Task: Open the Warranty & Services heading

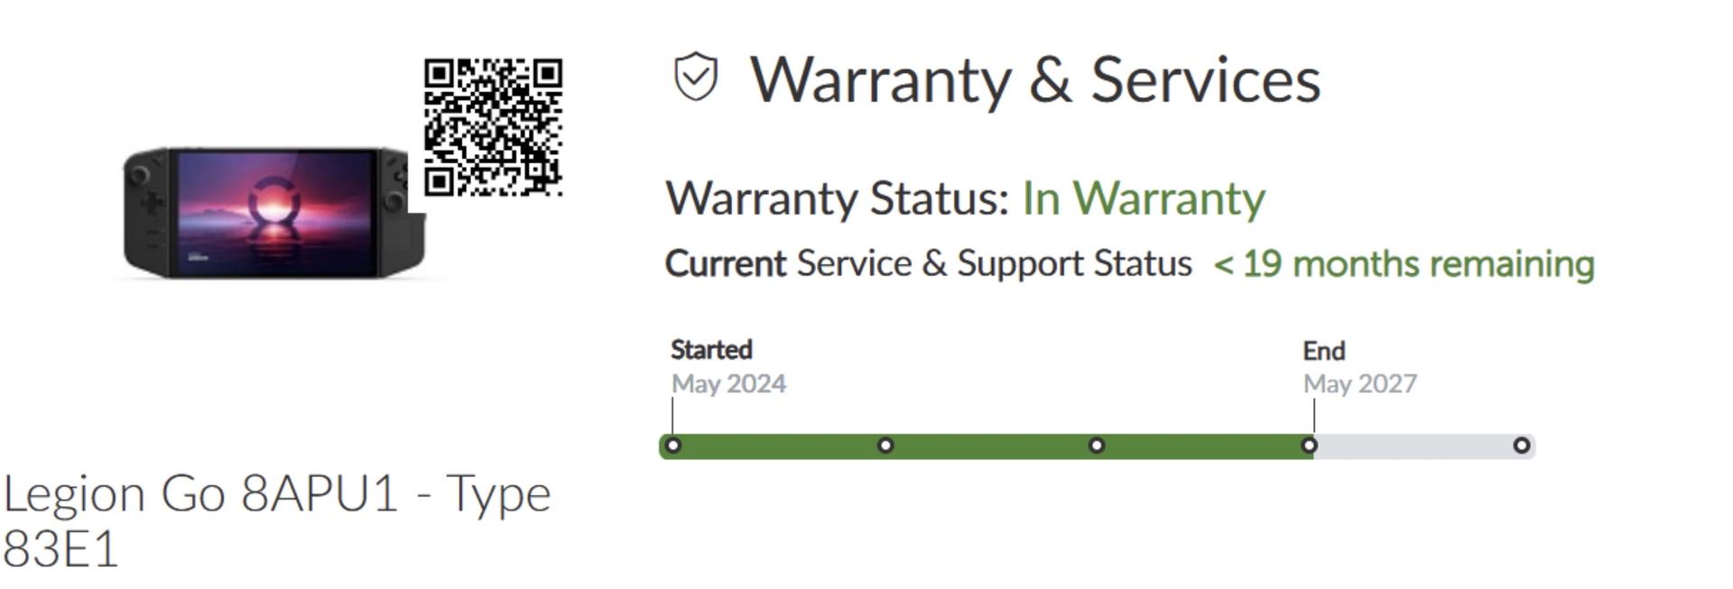Action: (x=1035, y=79)
